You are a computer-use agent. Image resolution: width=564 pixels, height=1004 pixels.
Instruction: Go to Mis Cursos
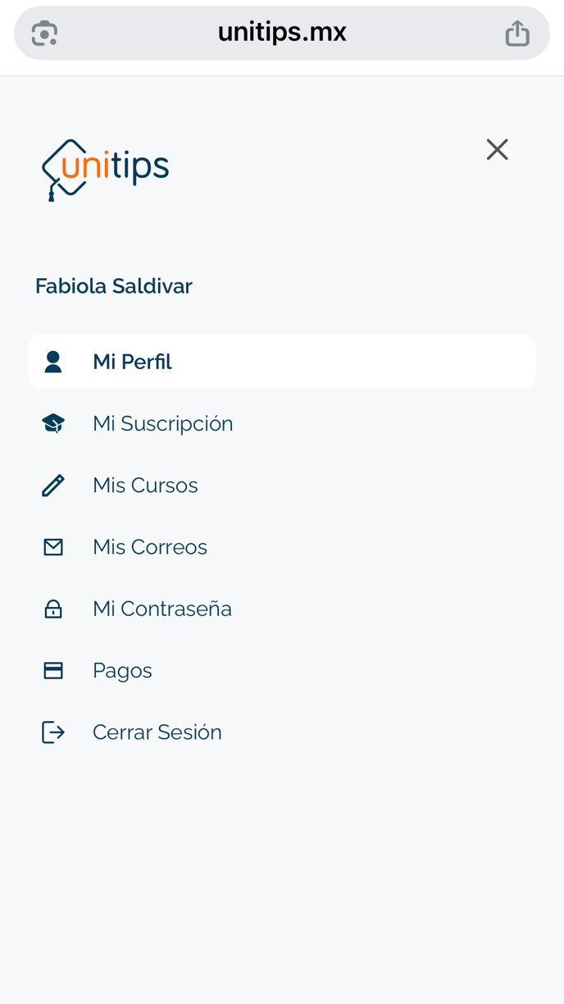point(145,486)
